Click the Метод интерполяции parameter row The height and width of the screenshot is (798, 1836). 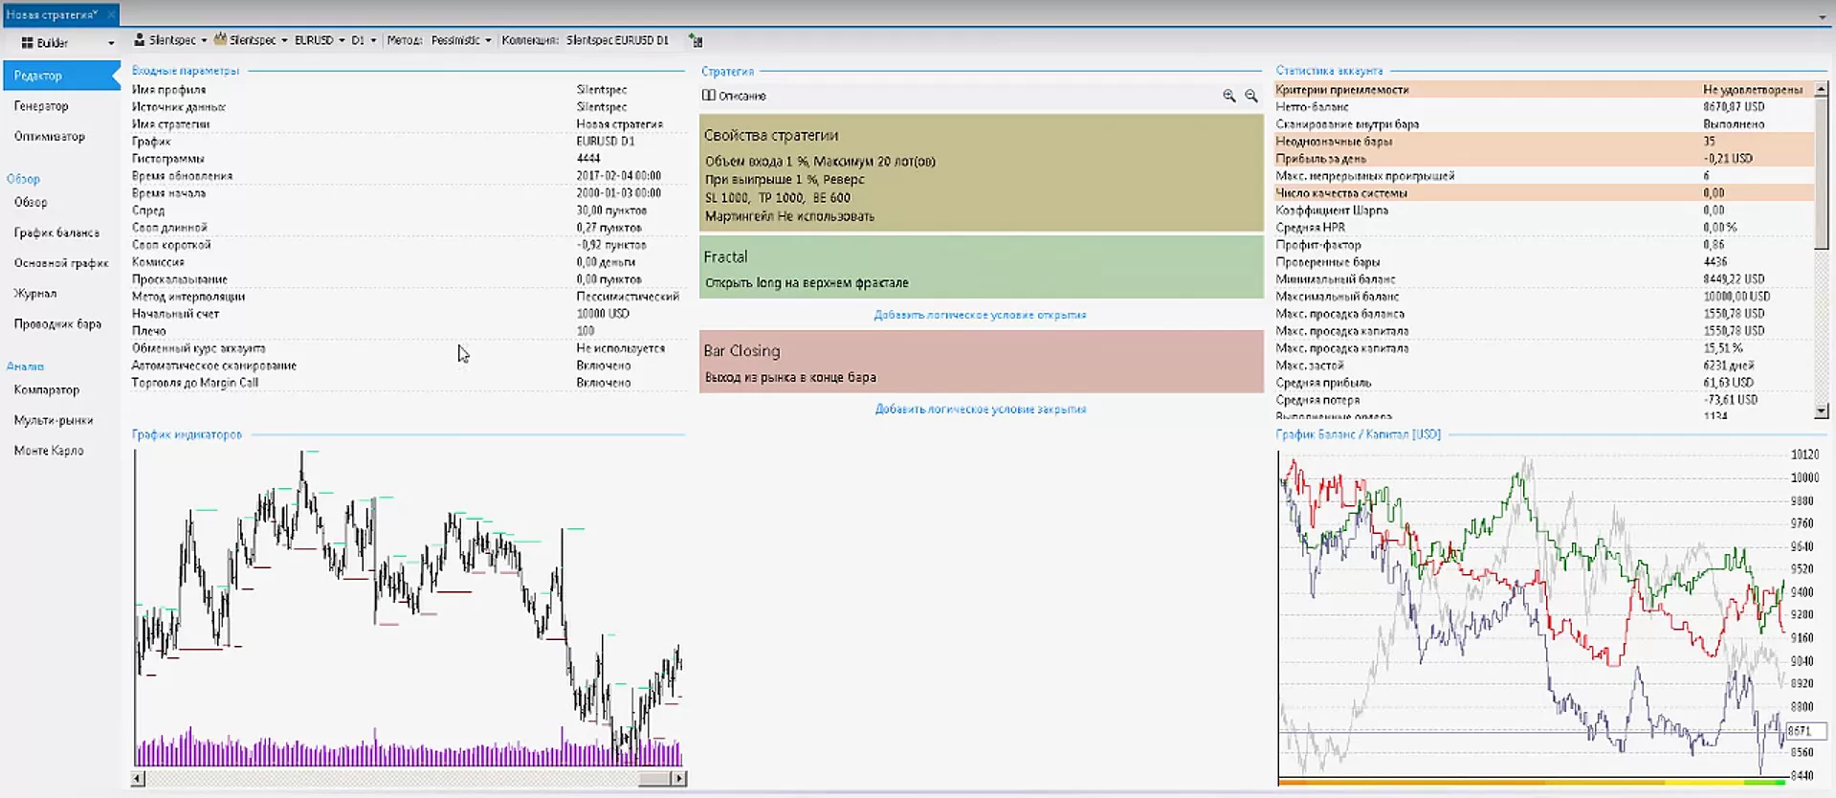409,297
